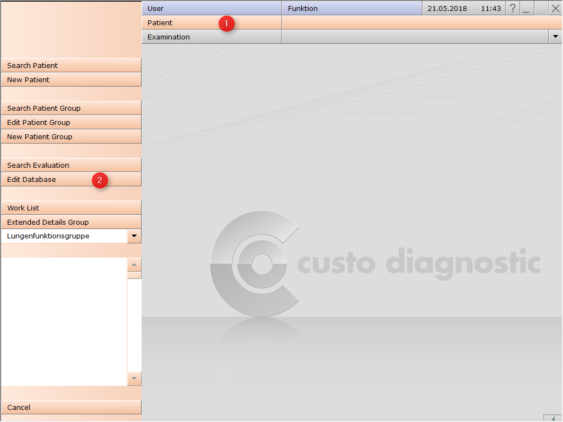Start a New Patient Group
The height and width of the screenshot is (422, 563).
pyautogui.click(x=71, y=136)
